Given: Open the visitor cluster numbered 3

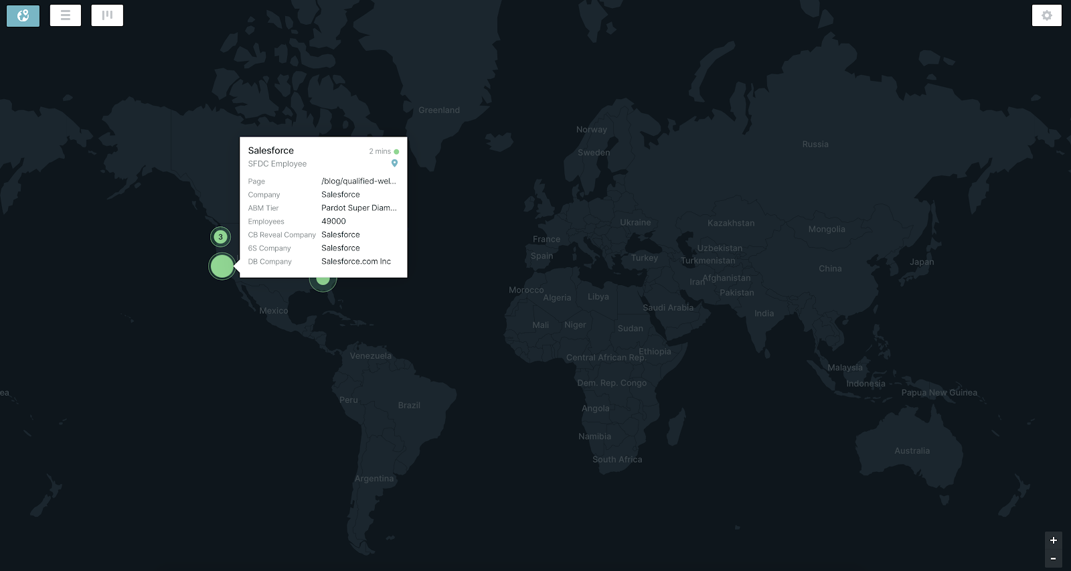Looking at the screenshot, I should click(220, 237).
